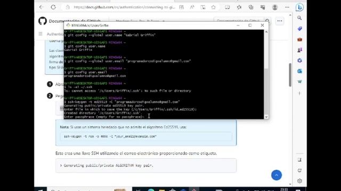The image size is (341, 191).
Task: Click the Ed25519 text in the Nota box
Action: click(x=170, y=127)
